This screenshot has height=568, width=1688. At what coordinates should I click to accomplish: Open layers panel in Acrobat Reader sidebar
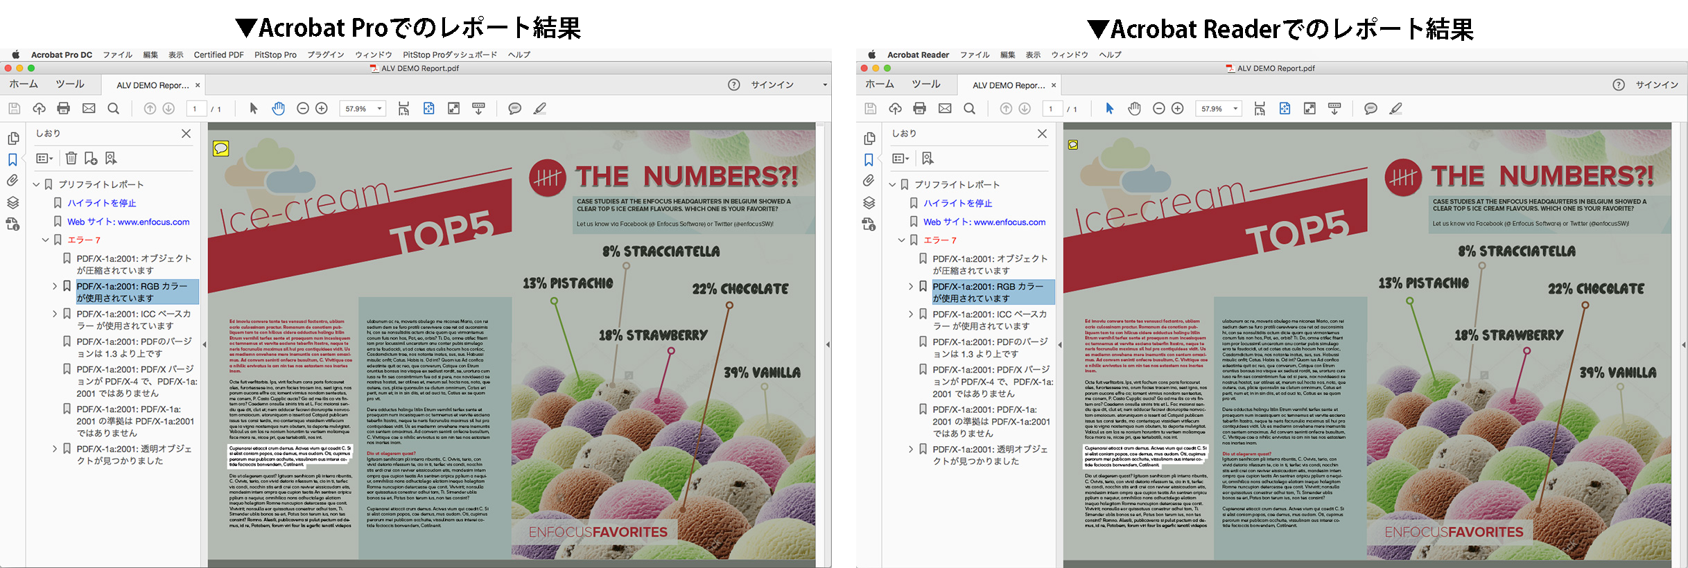click(869, 202)
